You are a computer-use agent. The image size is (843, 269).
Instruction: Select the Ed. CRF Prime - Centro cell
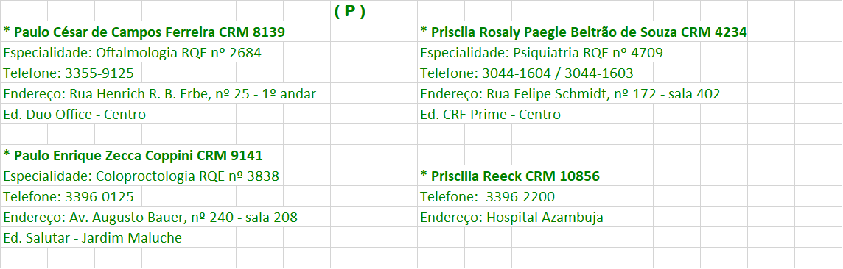(x=490, y=114)
